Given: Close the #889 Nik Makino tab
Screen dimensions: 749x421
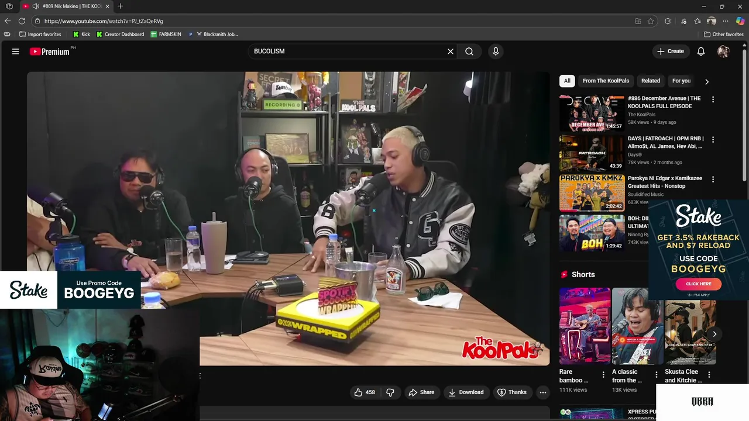Looking at the screenshot, I should pyautogui.click(x=107, y=6).
